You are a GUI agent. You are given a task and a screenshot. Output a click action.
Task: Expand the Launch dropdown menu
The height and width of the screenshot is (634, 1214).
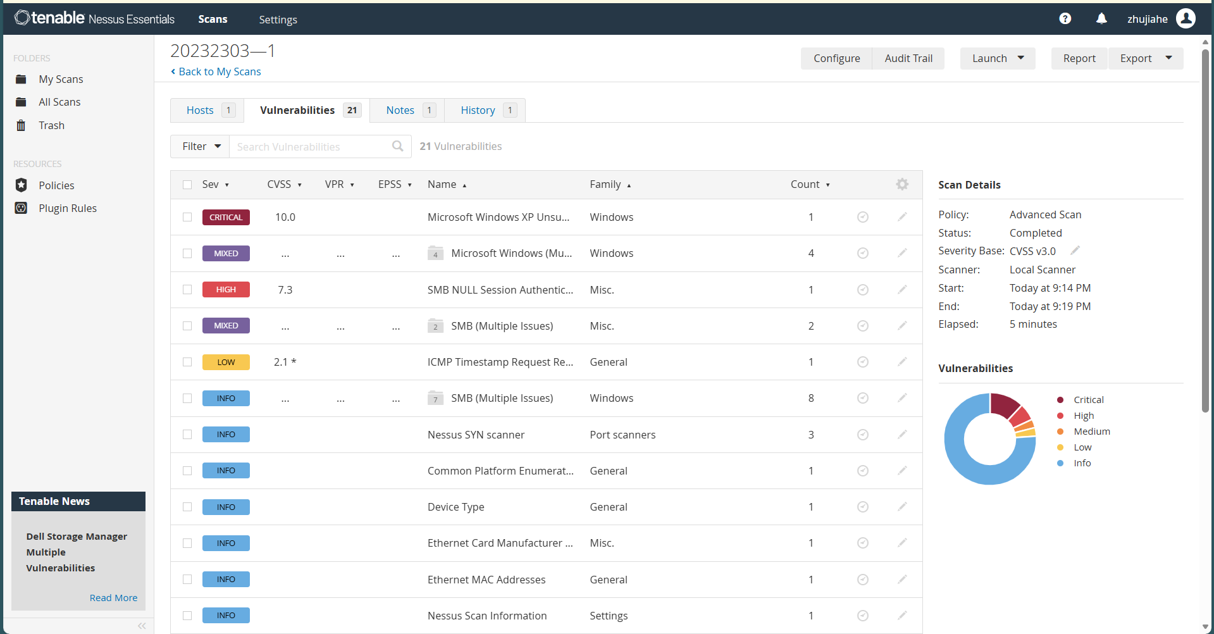tap(998, 58)
